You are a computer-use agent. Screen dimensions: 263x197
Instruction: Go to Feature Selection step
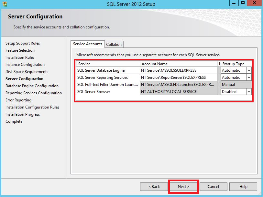[x=20, y=50]
